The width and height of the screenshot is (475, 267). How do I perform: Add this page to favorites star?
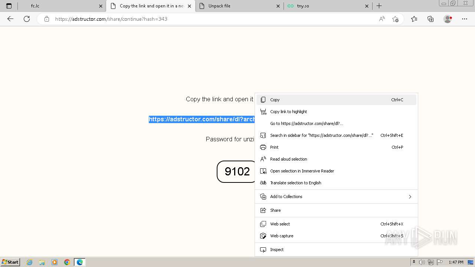coord(395,19)
